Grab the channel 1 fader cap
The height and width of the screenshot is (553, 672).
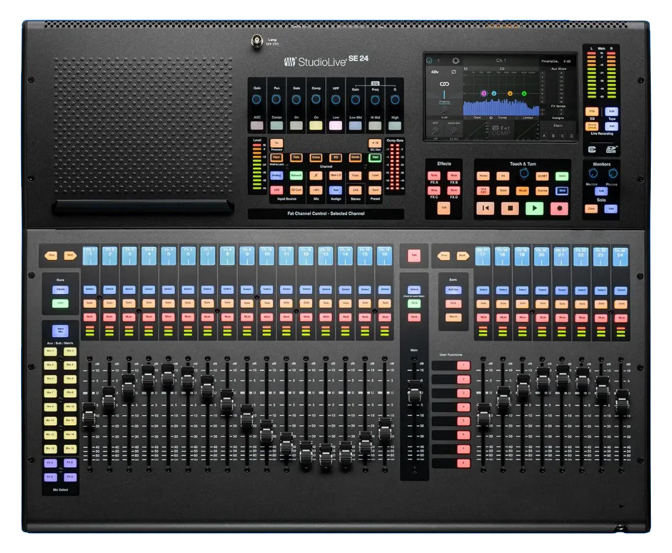click(89, 413)
